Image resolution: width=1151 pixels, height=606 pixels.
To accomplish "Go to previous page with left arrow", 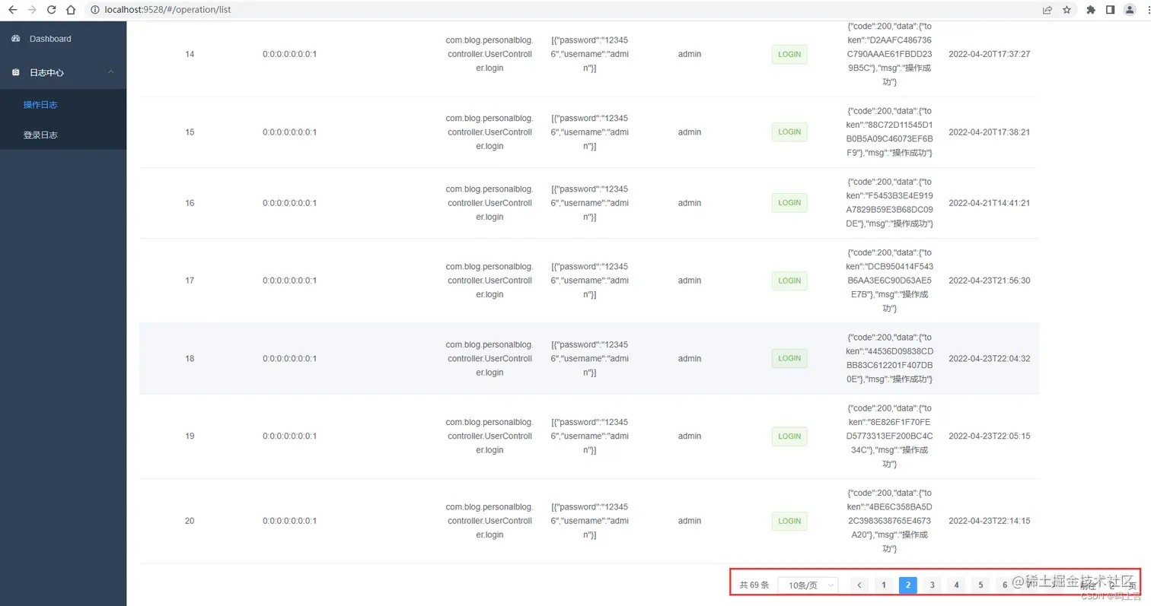I will tap(859, 585).
